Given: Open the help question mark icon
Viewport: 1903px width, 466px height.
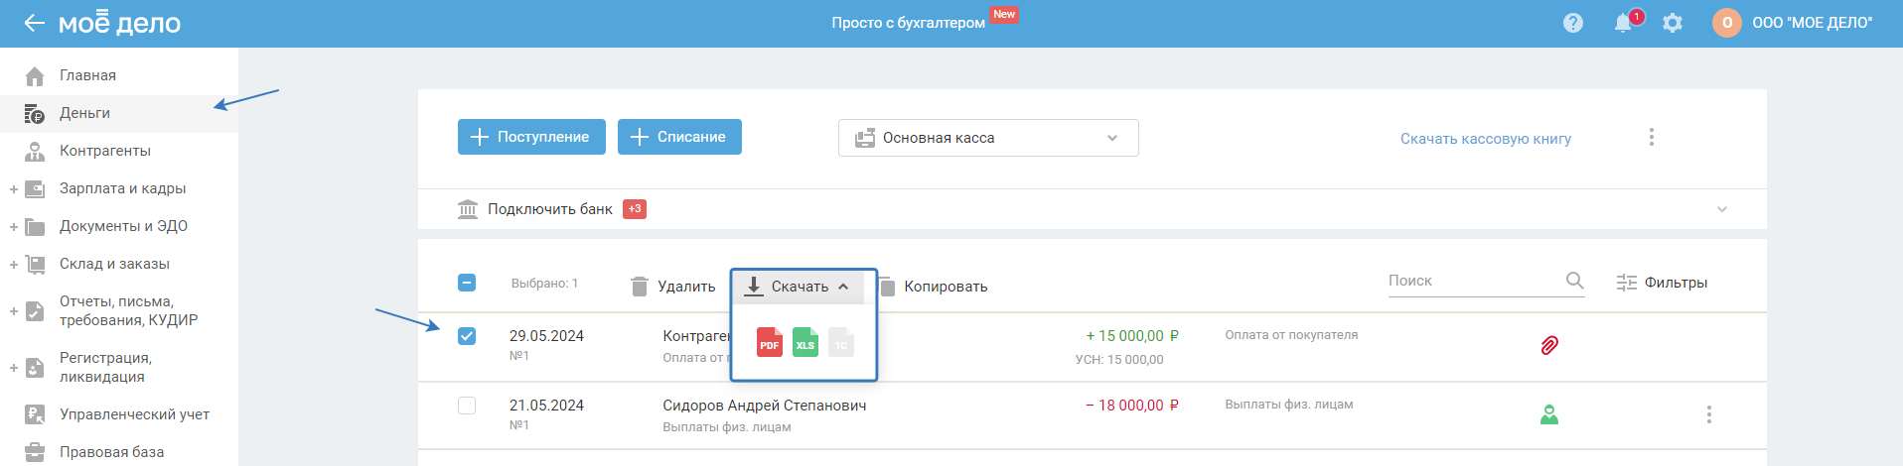Looking at the screenshot, I should coord(1573,23).
